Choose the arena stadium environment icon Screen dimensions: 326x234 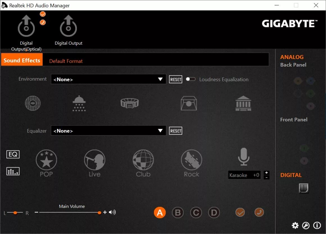tap(129, 103)
